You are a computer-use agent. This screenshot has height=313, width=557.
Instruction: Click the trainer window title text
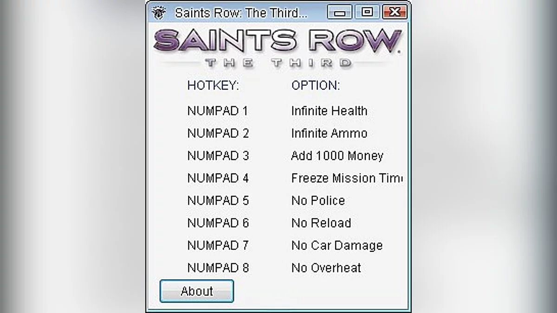[x=241, y=13]
